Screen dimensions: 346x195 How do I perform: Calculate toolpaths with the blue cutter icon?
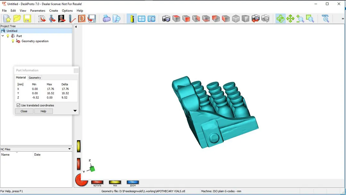pos(72,19)
